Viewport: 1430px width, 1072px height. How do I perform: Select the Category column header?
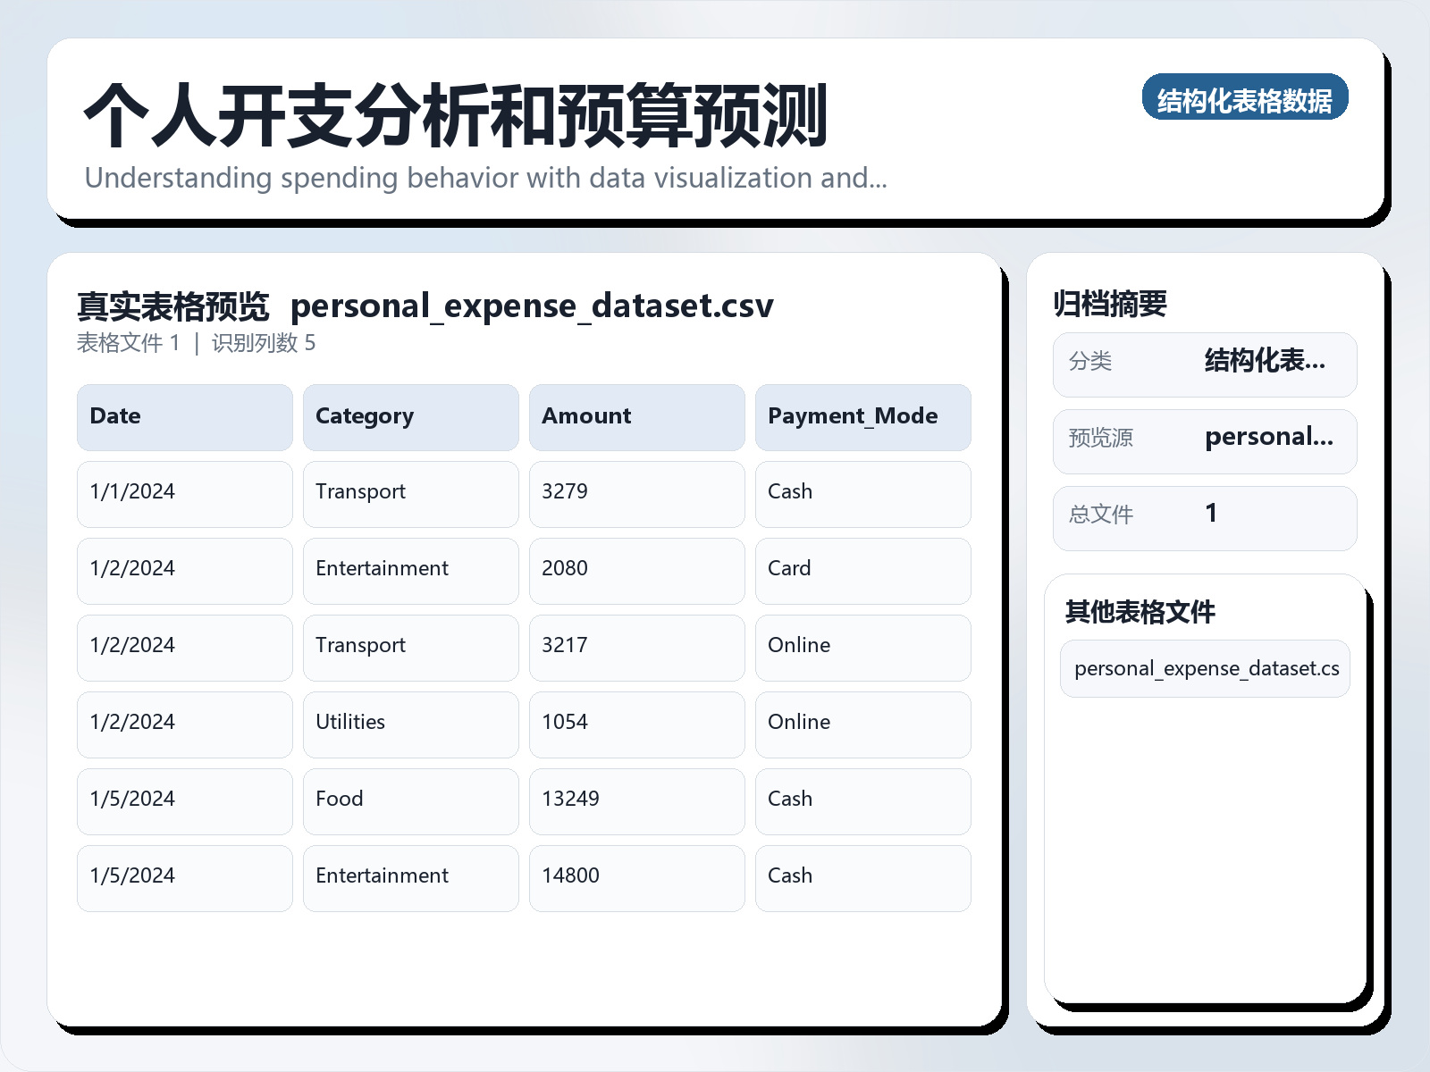pos(410,416)
